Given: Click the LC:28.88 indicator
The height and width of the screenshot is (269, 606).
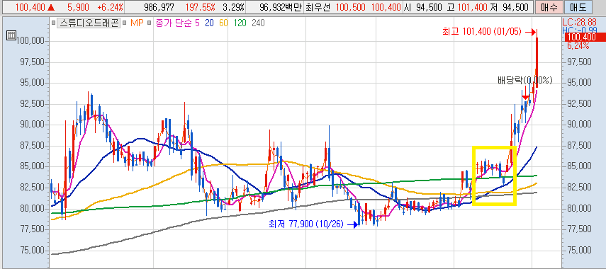Looking at the screenshot, I should [578, 23].
